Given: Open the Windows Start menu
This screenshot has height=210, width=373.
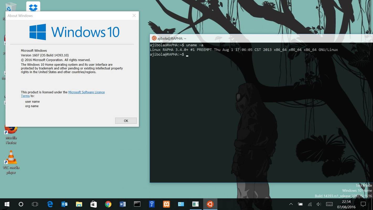Looking at the screenshot, I should point(7,204).
